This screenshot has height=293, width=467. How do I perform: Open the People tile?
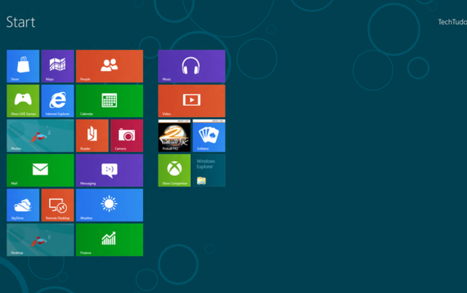coord(109,66)
